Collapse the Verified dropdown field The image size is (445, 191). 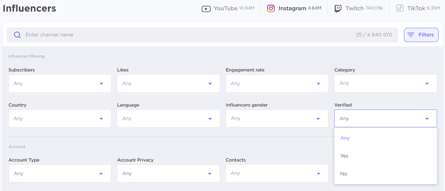click(x=385, y=119)
